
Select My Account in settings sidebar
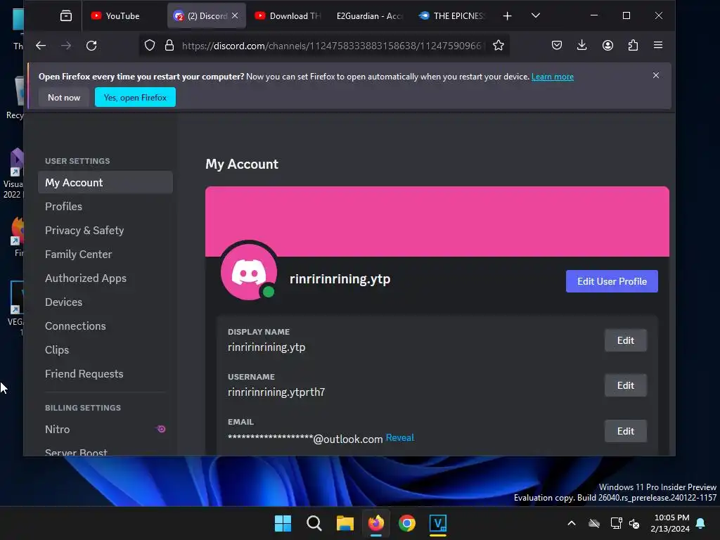[x=105, y=182]
